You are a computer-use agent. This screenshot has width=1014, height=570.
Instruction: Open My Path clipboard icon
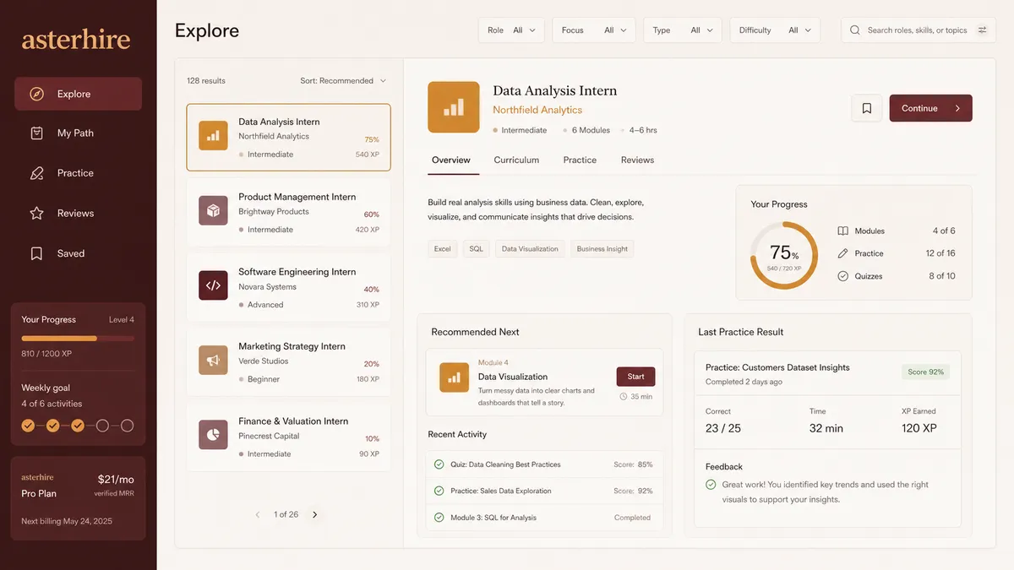point(36,133)
